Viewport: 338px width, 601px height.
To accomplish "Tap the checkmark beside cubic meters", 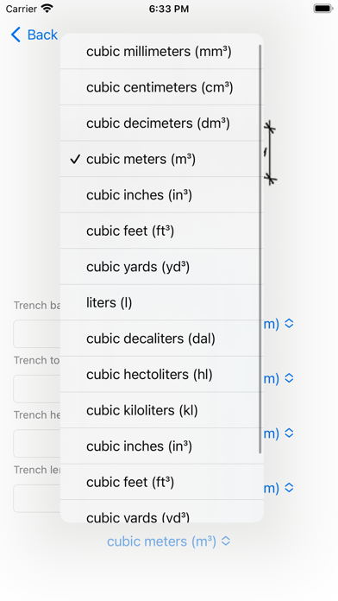I will click(75, 159).
